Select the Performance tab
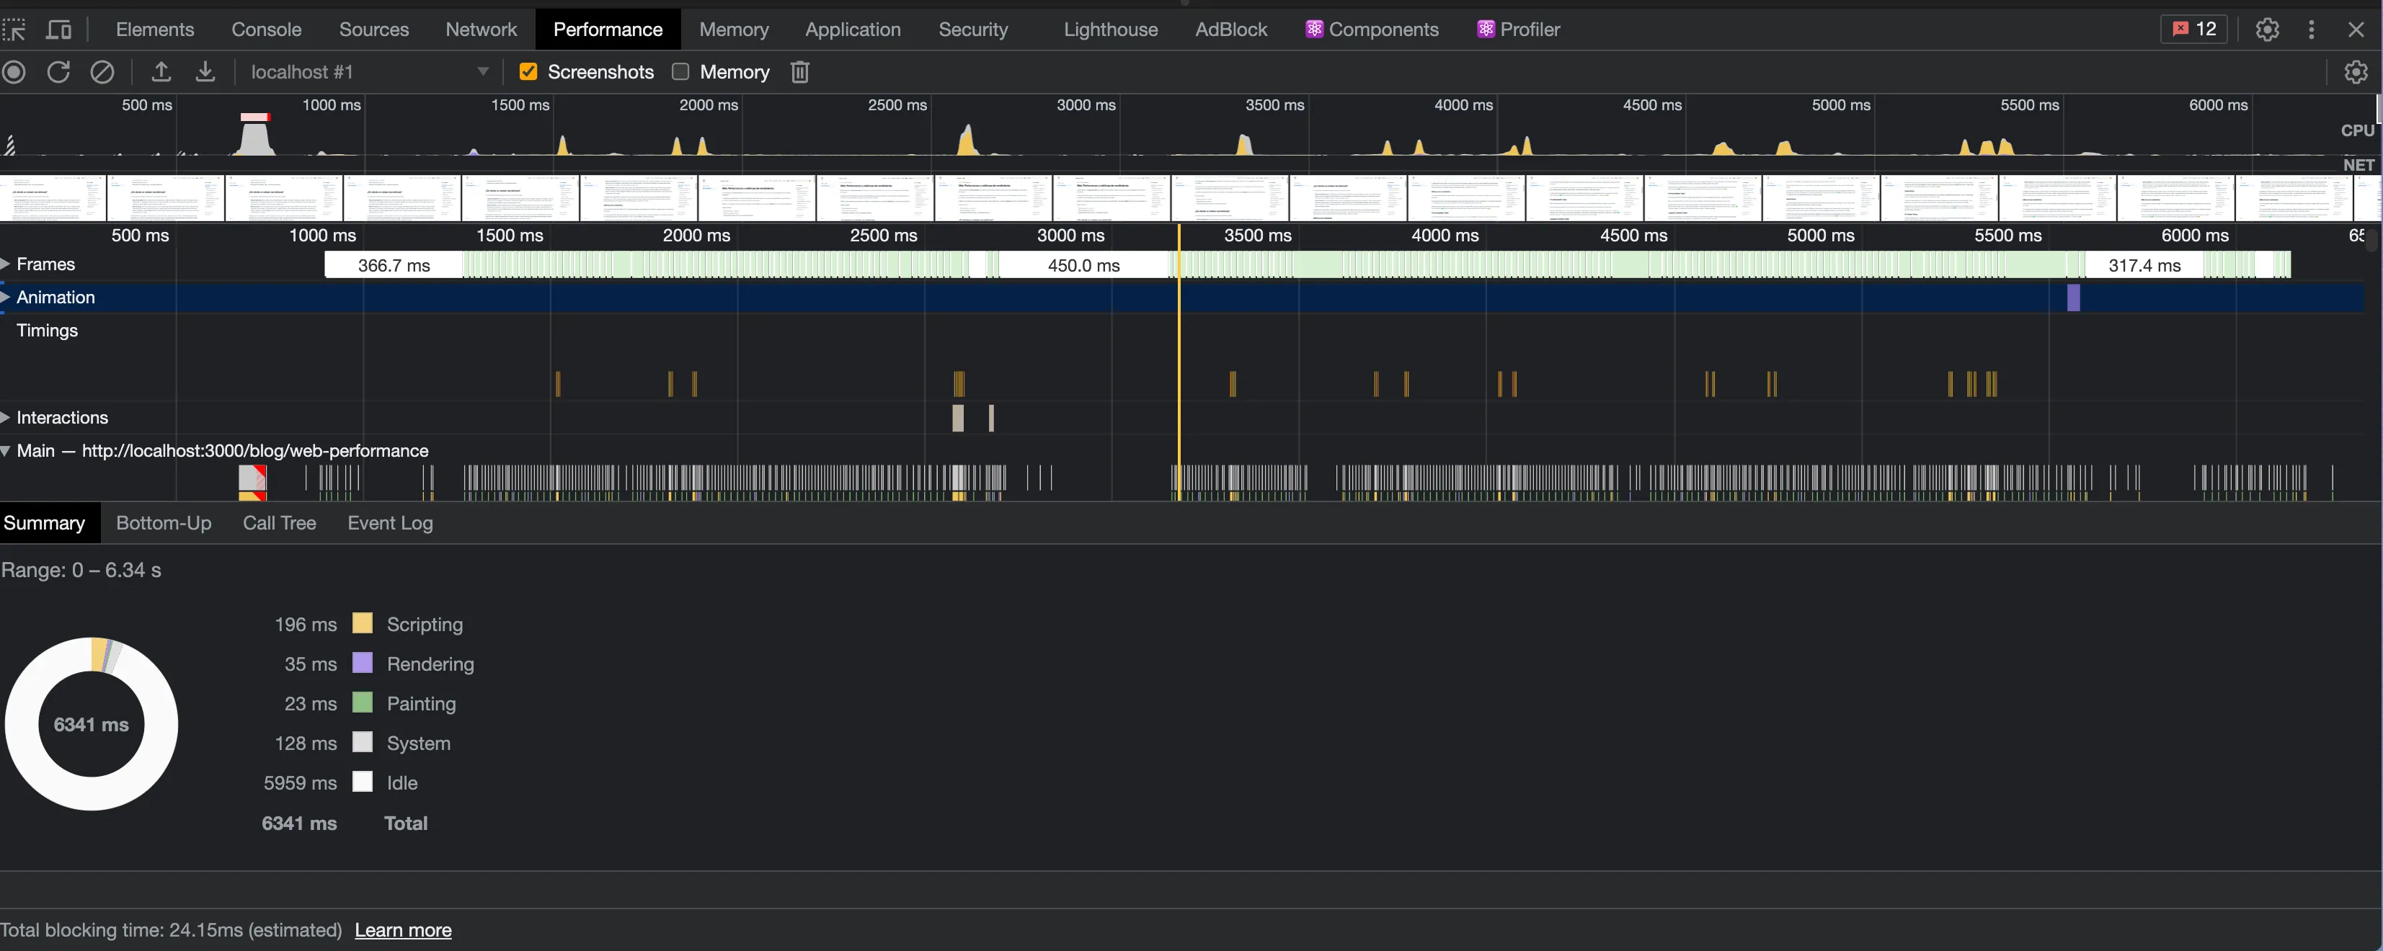This screenshot has height=951, width=2383. point(608,30)
